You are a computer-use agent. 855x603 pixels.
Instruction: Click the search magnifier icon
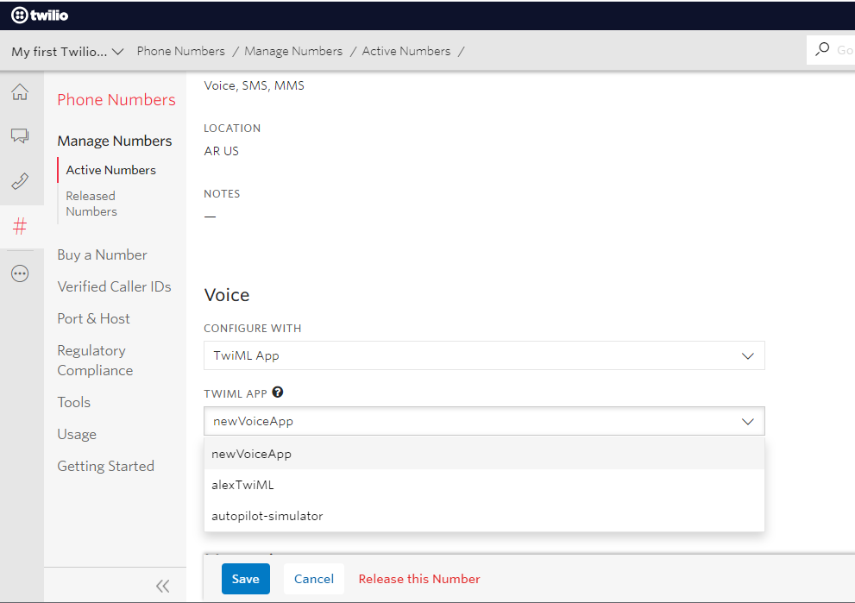click(x=822, y=50)
